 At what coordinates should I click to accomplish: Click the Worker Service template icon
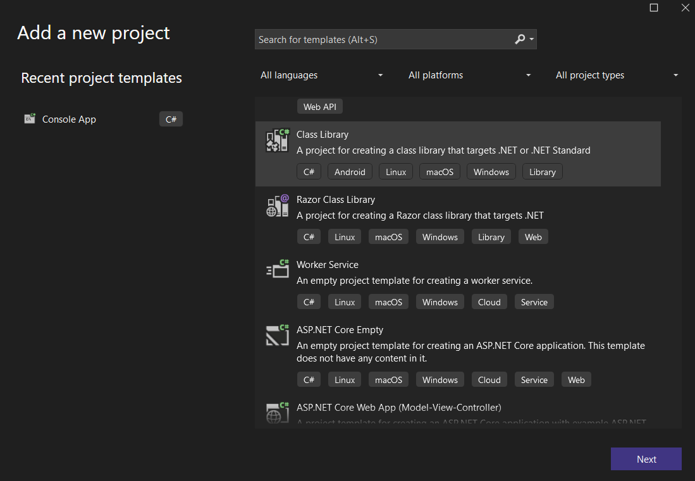point(278,269)
